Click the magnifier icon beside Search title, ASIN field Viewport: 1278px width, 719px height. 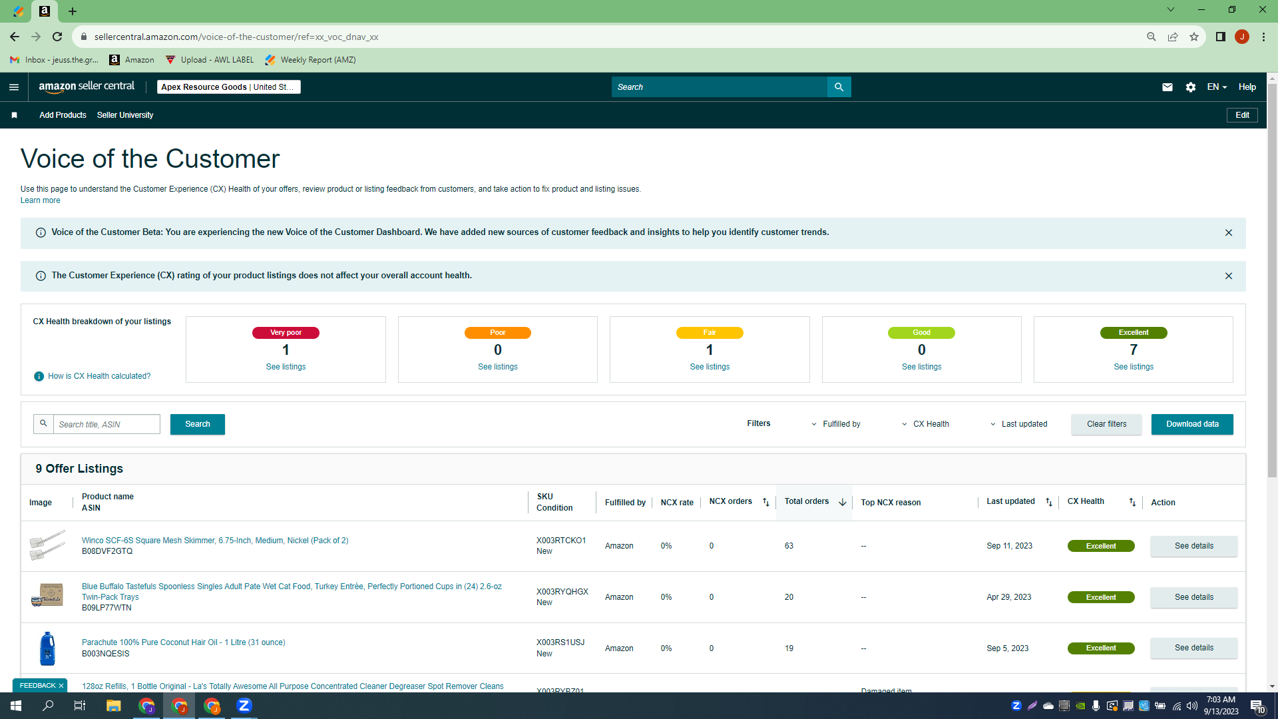(x=43, y=424)
